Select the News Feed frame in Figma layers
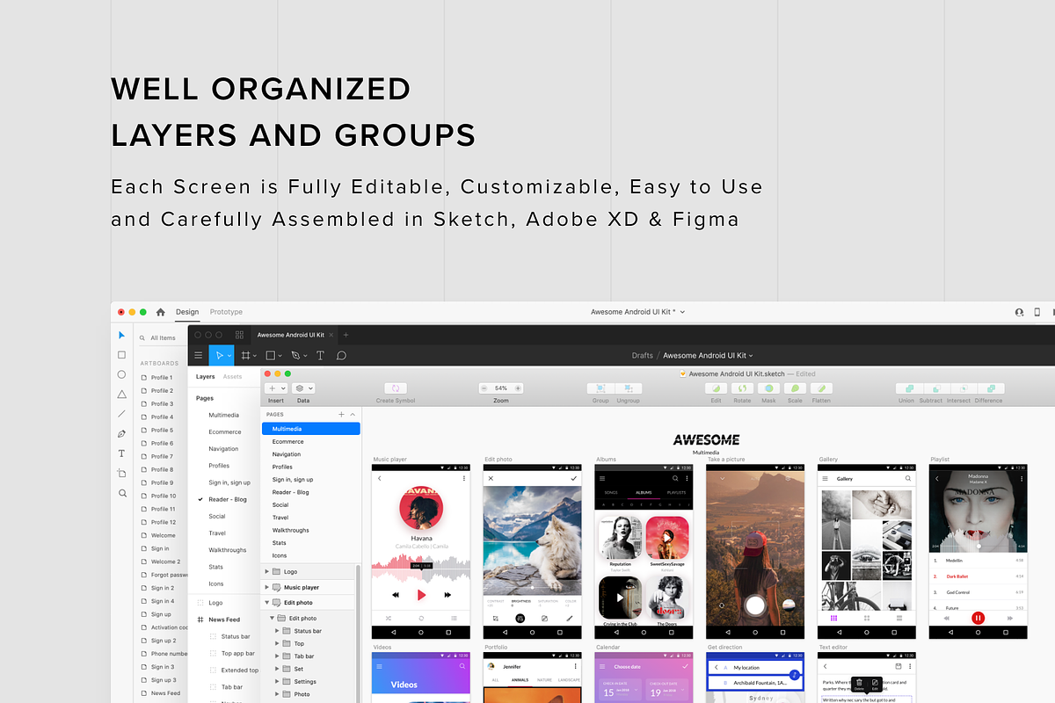 click(226, 620)
